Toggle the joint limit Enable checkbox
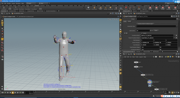The width and height of the screenshot is (180, 98). click(142, 33)
